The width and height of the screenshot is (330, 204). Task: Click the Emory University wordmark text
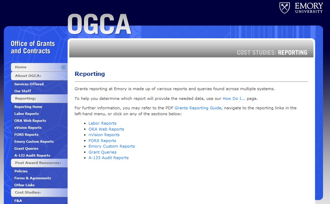pos(309,8)
